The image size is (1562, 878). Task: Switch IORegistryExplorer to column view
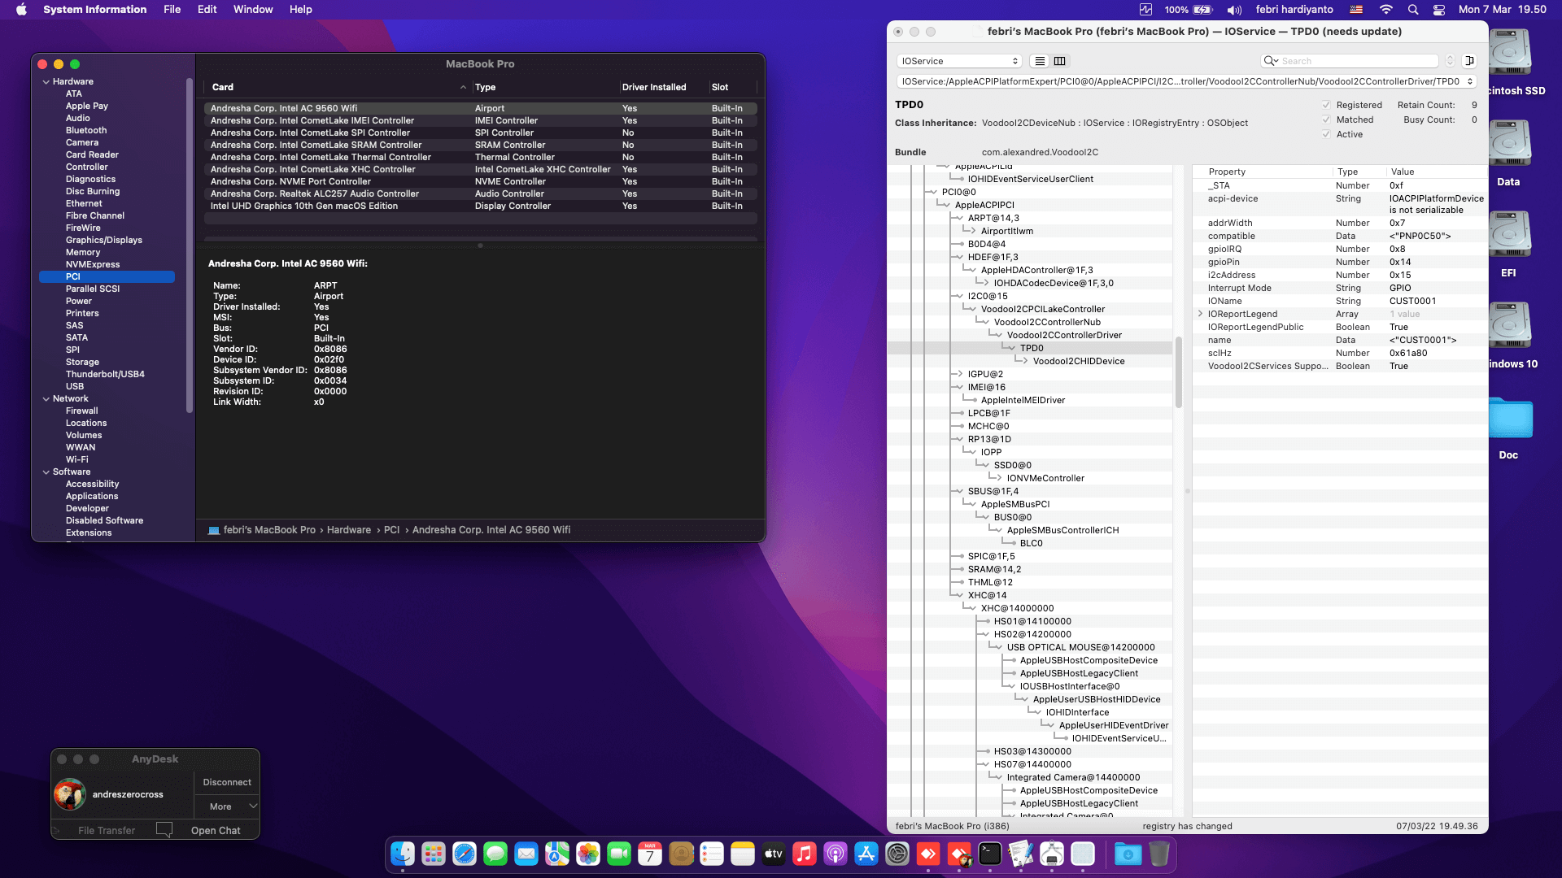tap(1060, 61)
